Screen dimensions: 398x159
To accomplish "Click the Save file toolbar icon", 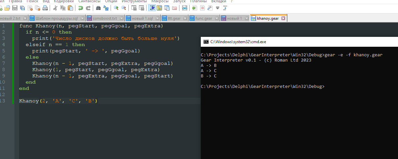I will [14, 8].
